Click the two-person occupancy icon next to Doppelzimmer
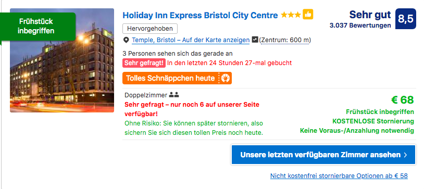The width and height of the screenshot is (424, 189). coord(174,95)
